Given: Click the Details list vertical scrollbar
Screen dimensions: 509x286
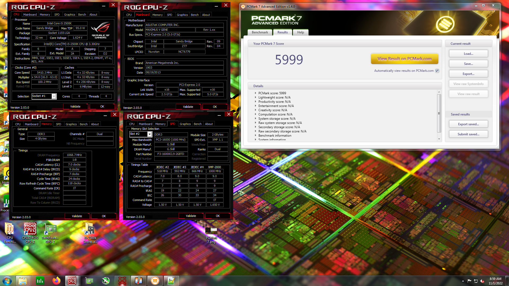Looking at the screenshot, I should (439, 113).
